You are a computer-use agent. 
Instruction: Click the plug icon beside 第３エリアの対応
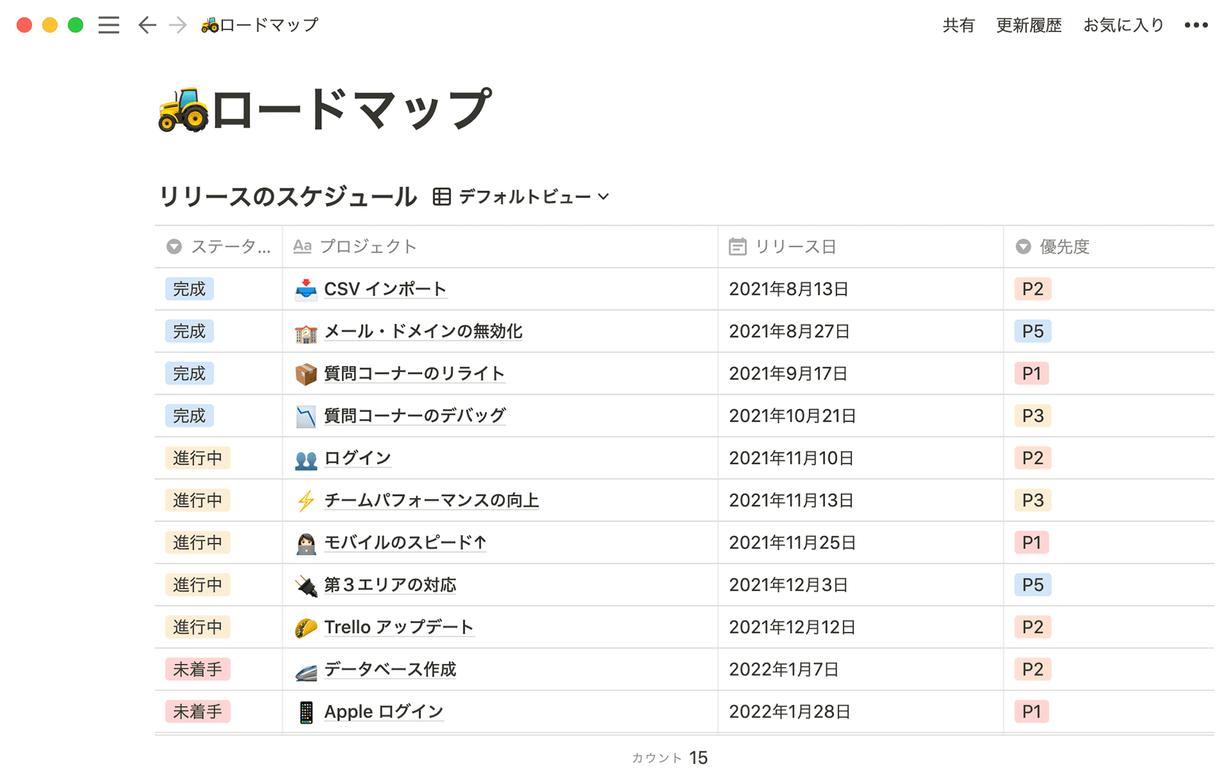click(x=306, y=584)
